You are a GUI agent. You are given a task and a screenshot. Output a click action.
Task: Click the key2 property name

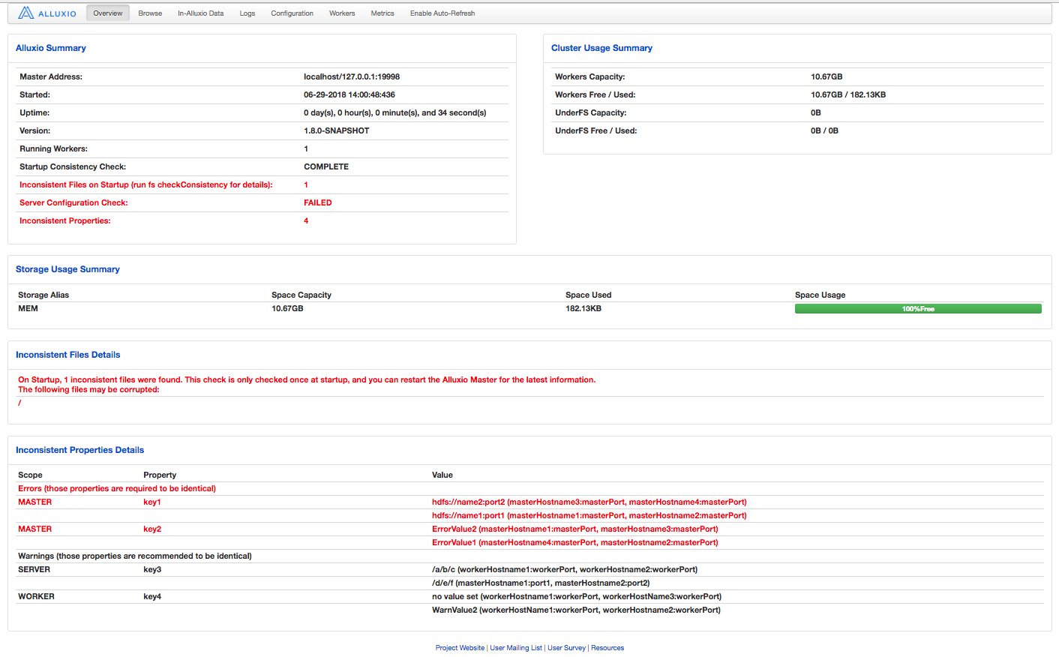(x=152, y=529)
